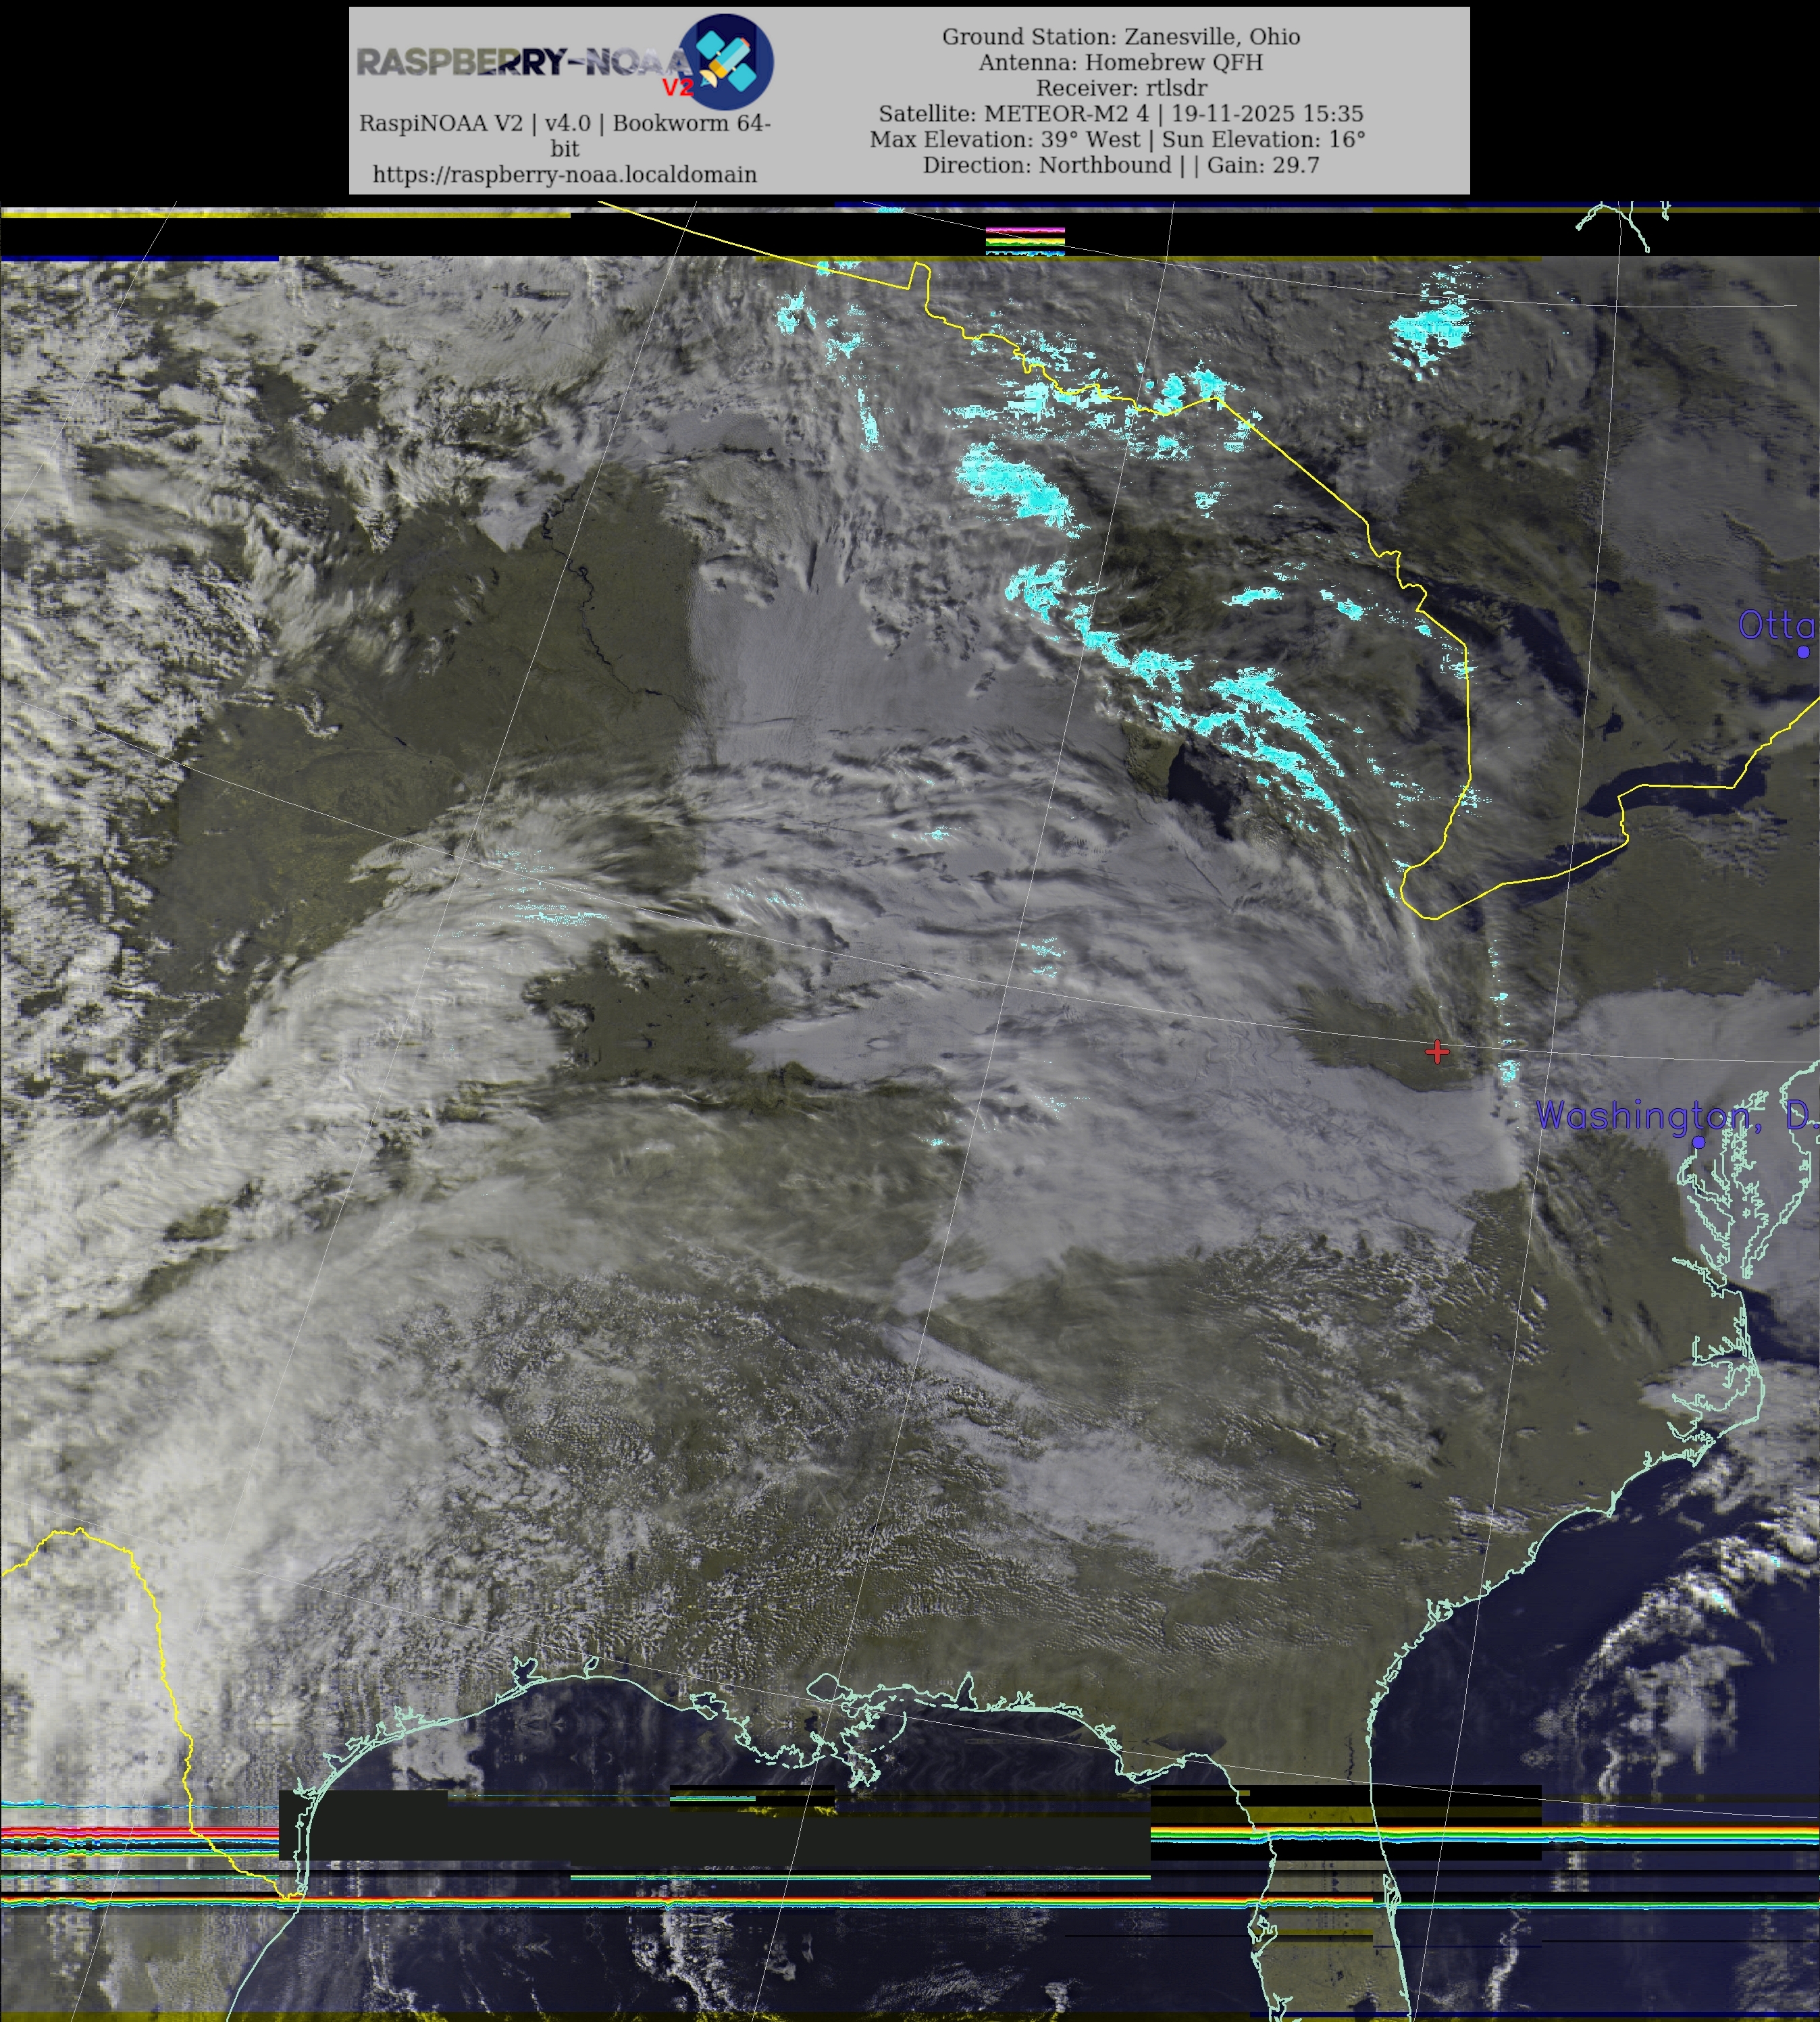Click the red cross ground station marker
Image resolution: width=1820 pixels, height=2022 pixels.
[1437, 1051]
